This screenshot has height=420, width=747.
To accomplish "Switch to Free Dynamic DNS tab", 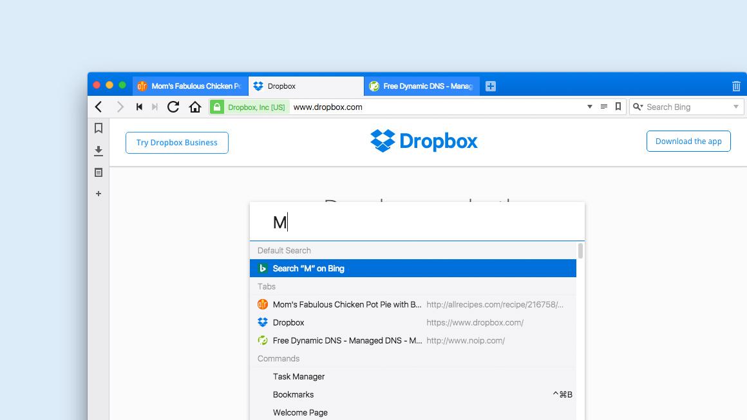I will tap(422, 86).
